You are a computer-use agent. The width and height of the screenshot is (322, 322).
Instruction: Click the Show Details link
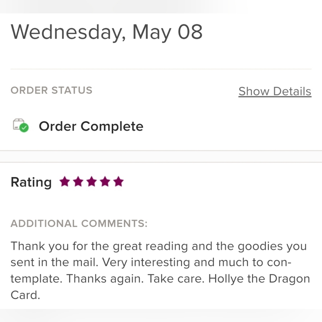click(275, 91)
